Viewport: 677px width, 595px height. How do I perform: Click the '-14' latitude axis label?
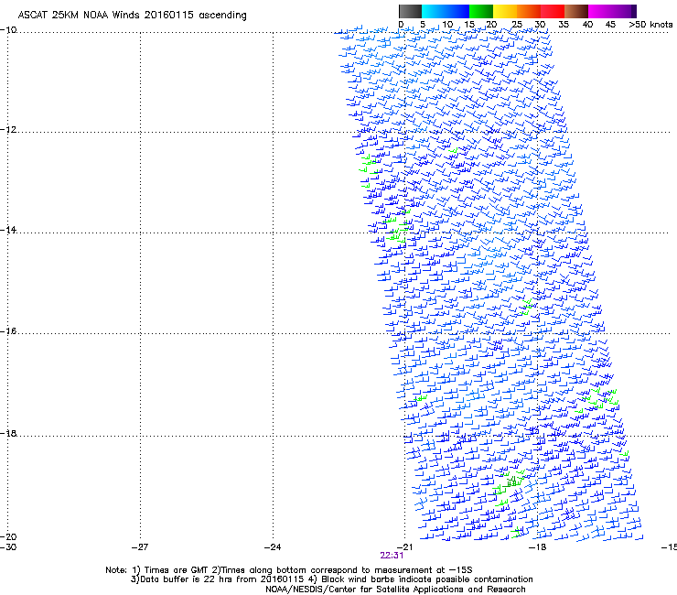(8, 230)
